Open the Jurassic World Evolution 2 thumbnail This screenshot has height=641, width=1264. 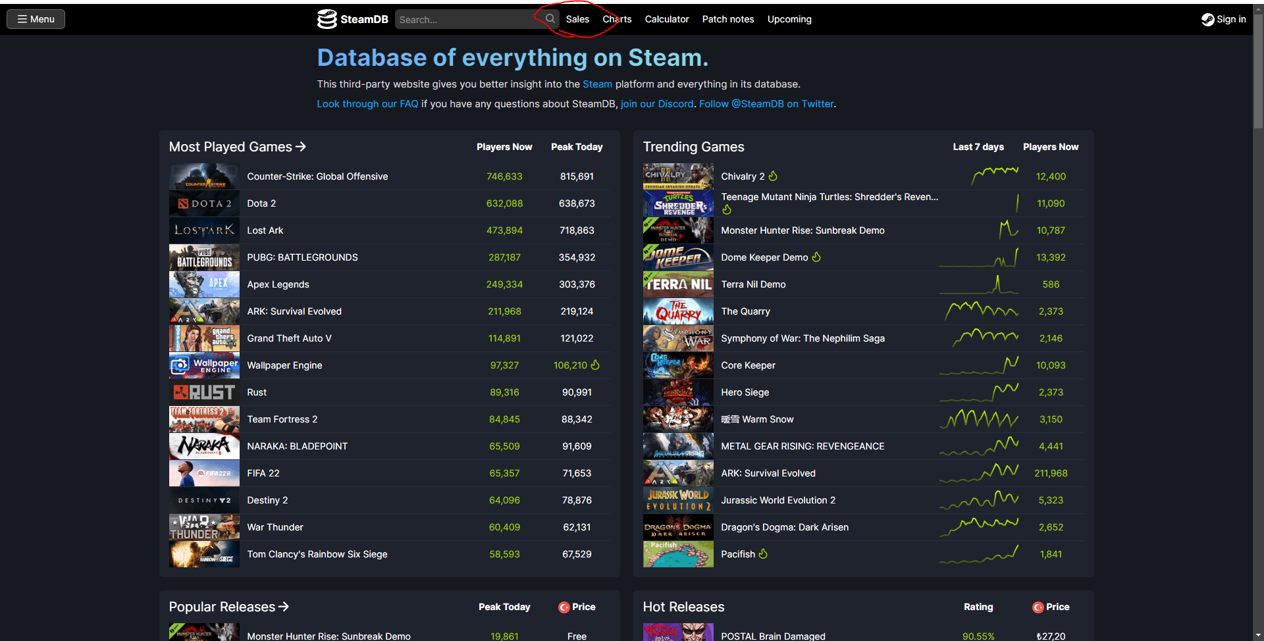(x=678, y=500)
